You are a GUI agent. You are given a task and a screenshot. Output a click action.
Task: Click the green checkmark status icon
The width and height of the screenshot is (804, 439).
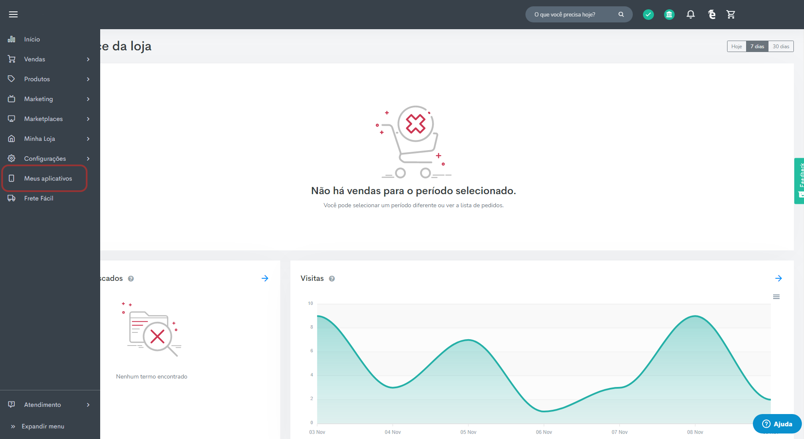point(648,14)
